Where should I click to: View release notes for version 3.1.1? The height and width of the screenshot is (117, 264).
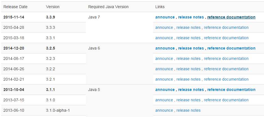tap(191, 90)
